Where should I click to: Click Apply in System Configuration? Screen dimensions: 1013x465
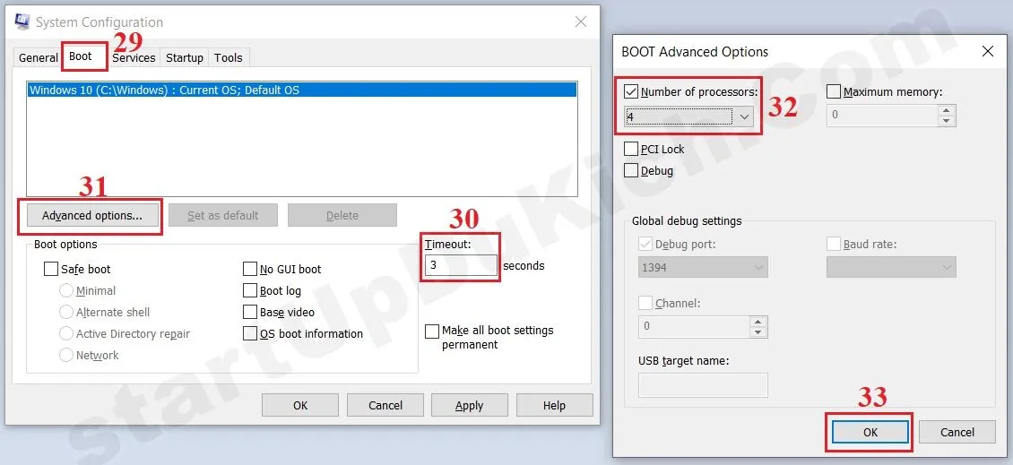[x=469, y=405]
